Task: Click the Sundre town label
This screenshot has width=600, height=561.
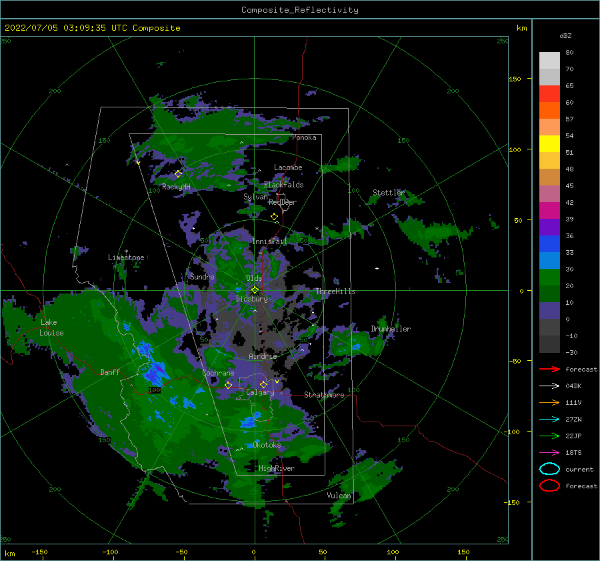Action: click(202, 276)
